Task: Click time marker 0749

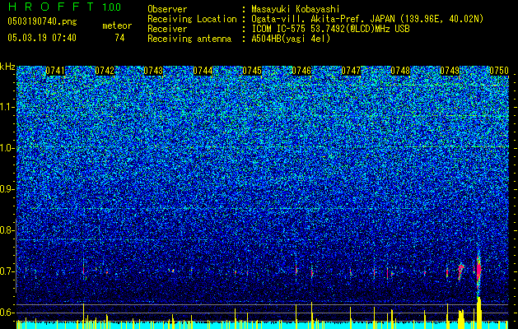Action: [450, 71]
